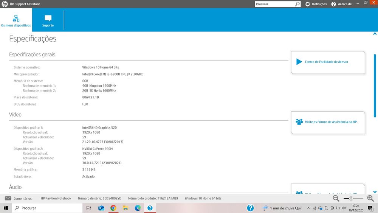Click 4GB Kingston 1600MHz entry
378x213 pixels.
[x=99, y=86]
